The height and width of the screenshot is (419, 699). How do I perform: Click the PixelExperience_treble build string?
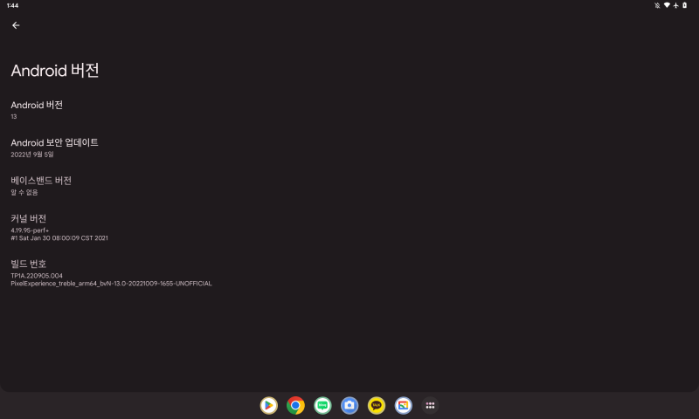click(x=112, y=283)
